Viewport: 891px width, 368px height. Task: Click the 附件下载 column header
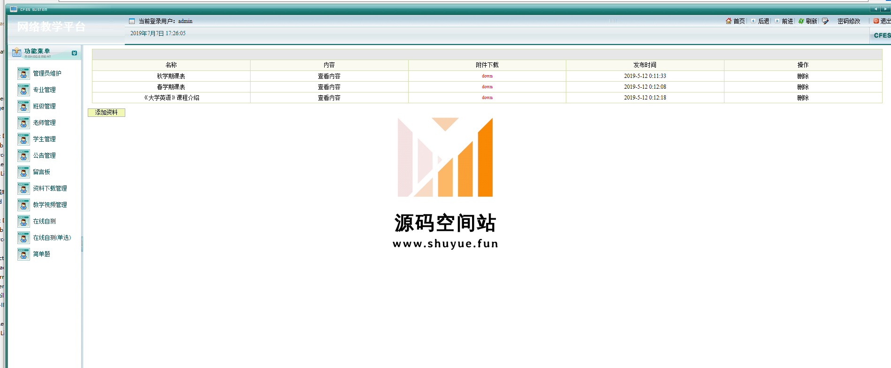click(487, 65)
